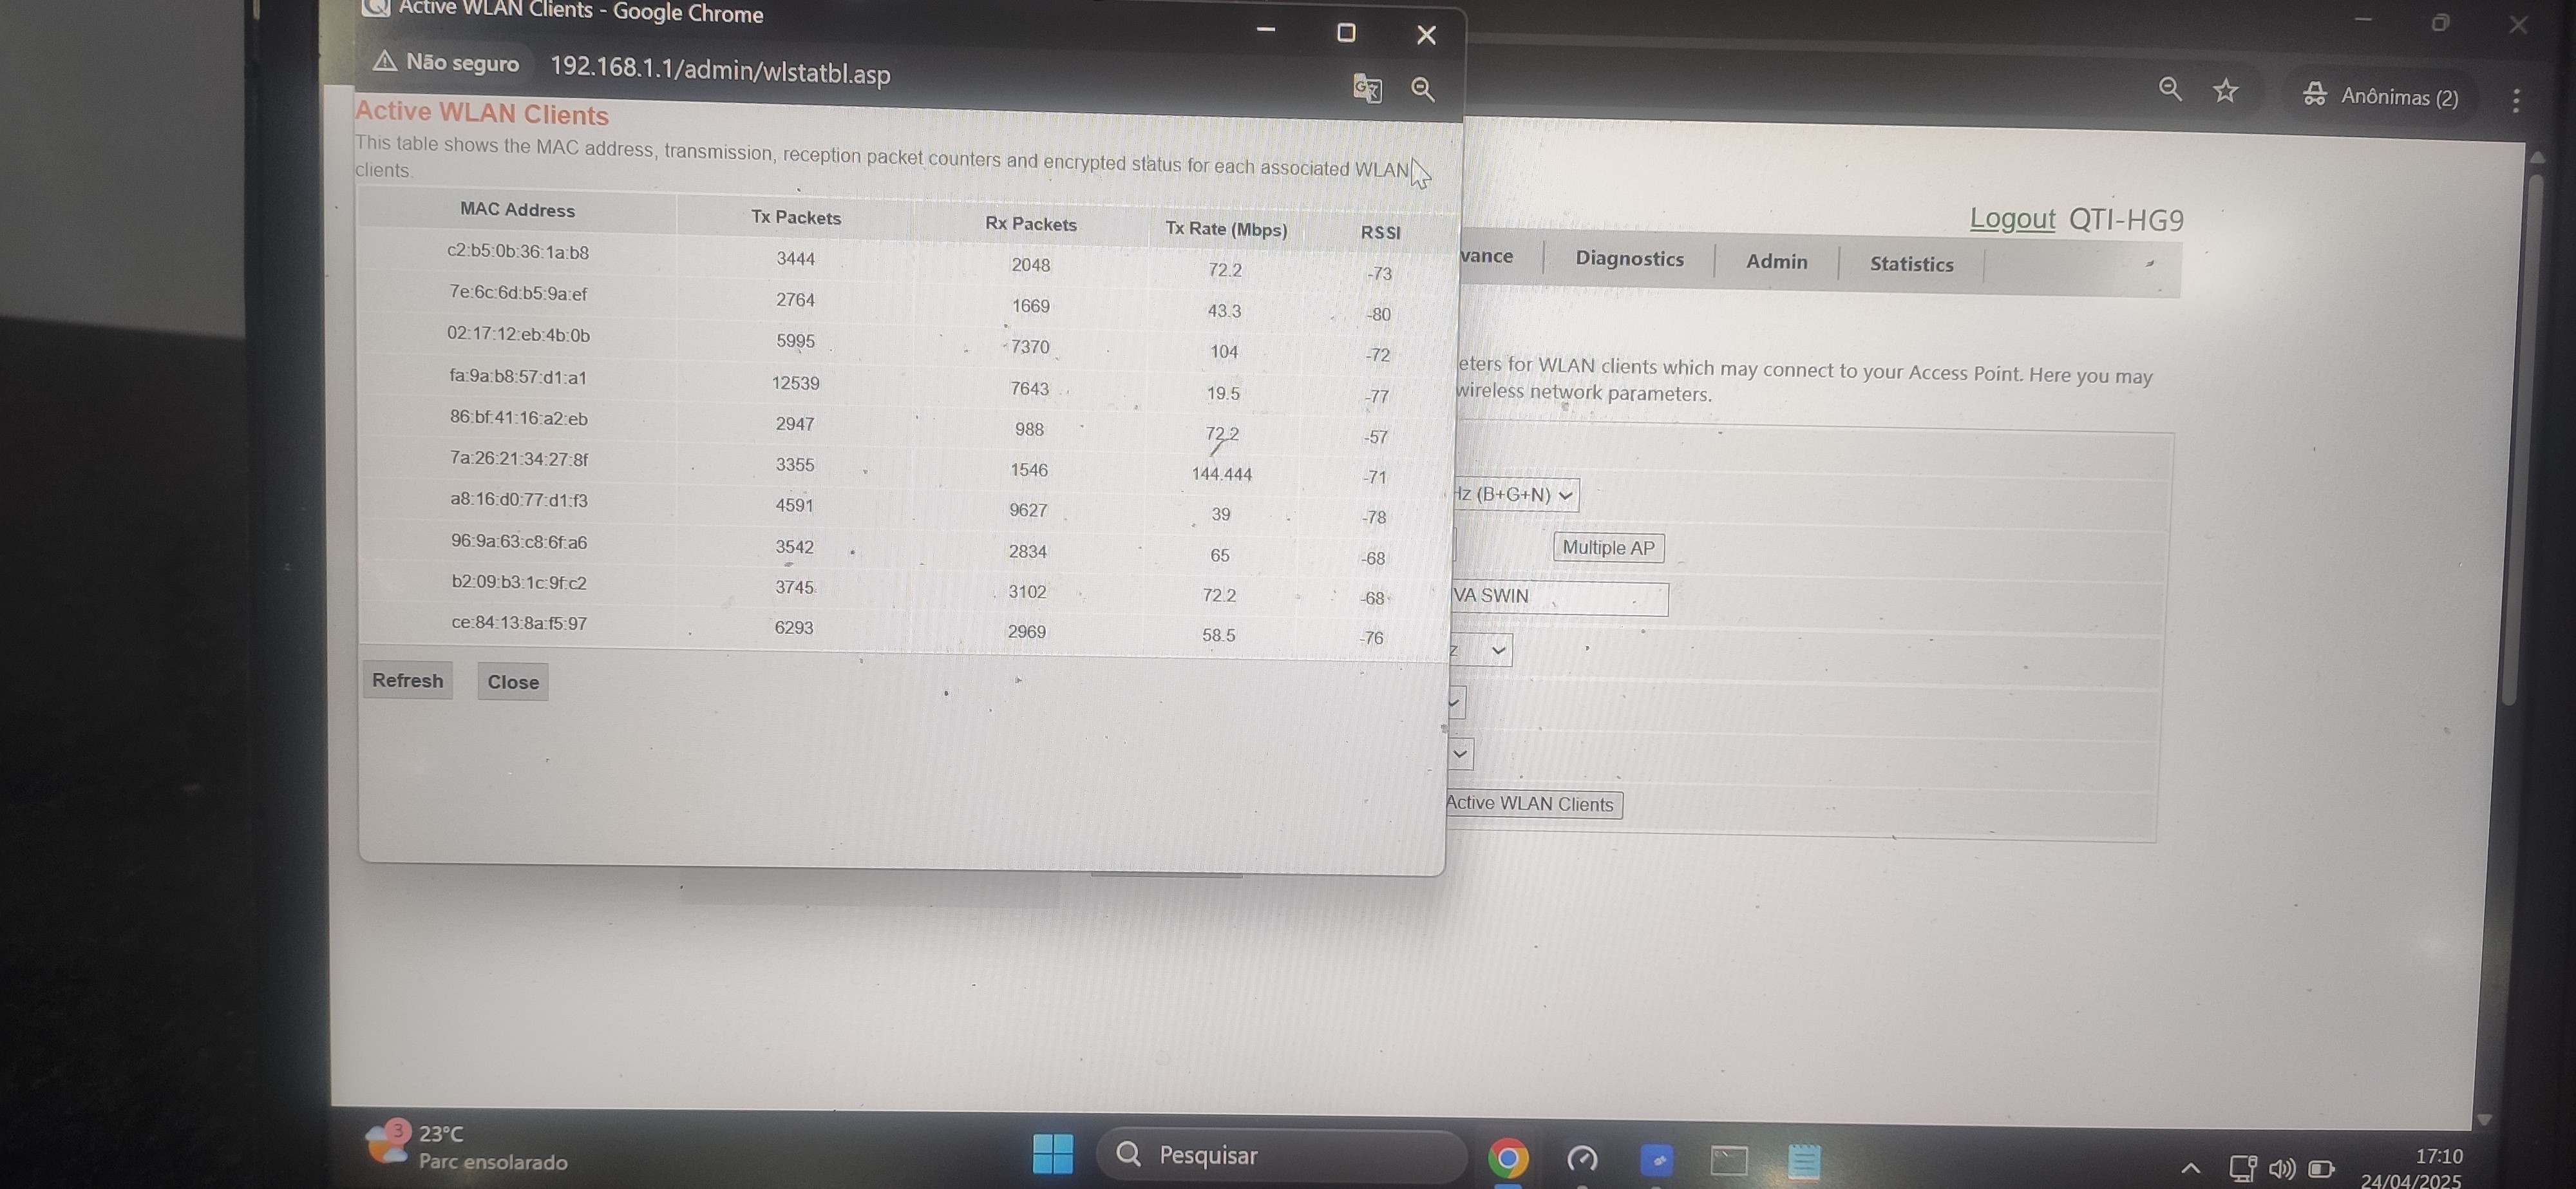Click the volume icon in system tray
2576x1189 pixels.
pos(2281,1167)
